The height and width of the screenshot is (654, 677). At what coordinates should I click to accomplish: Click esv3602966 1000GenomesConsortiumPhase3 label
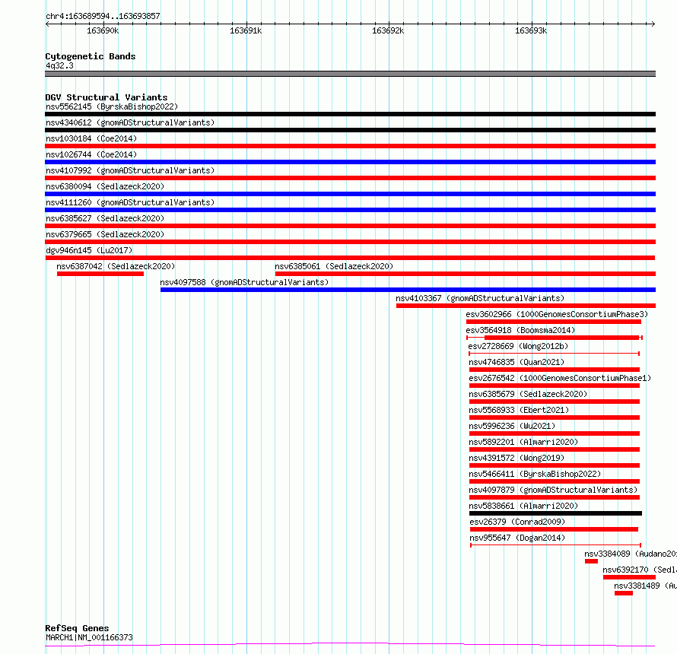[x=557, y=314]
